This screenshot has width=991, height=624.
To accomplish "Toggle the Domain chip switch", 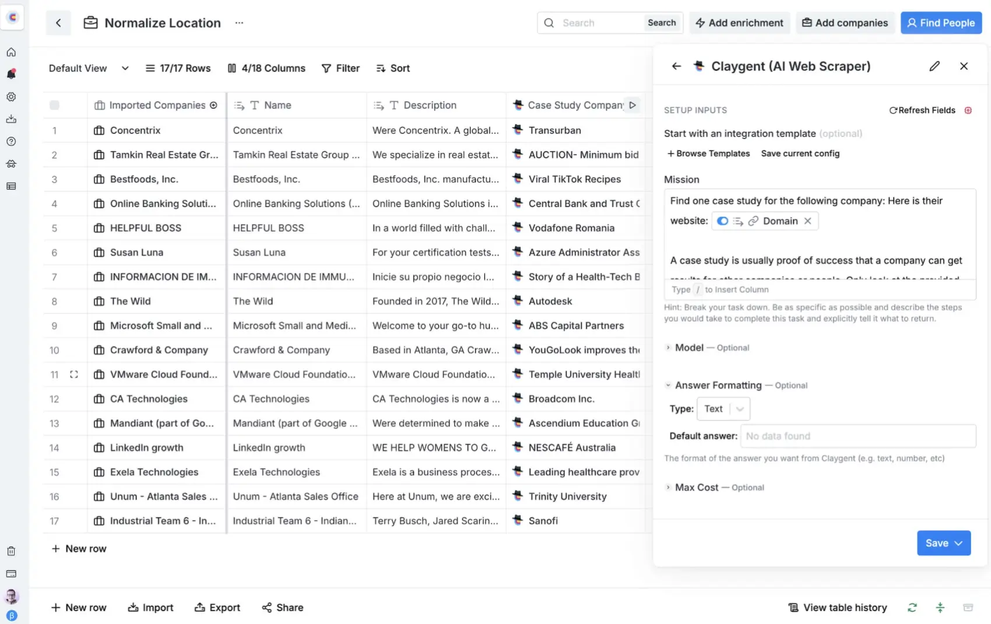I will (x=722, y=221).
